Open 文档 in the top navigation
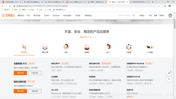This screenshot has height=99, width=176. (x=150, y=16)
